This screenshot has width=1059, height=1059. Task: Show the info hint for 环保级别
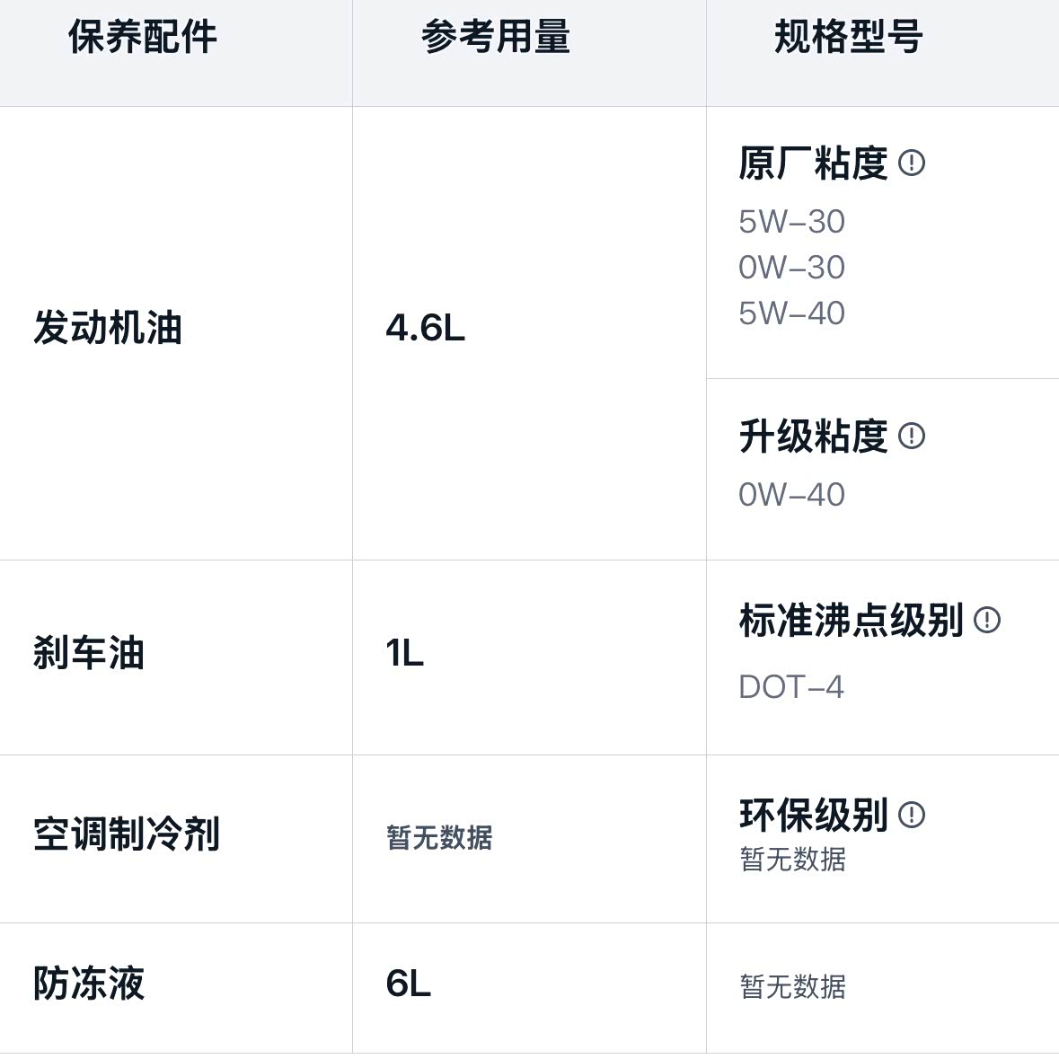coord(911,815)
